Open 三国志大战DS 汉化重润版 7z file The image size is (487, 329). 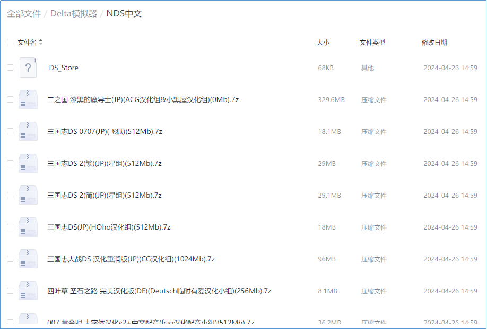tap(131, 259)
